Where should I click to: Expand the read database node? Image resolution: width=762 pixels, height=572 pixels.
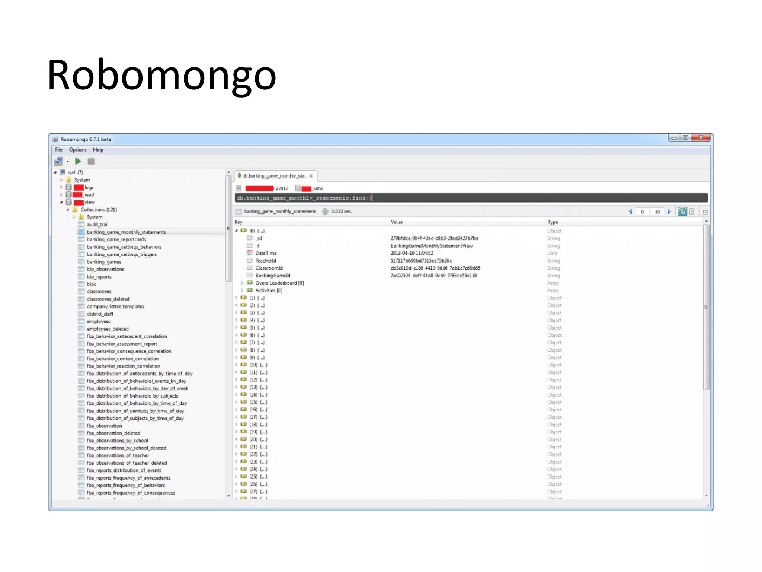tap(62, 195)
